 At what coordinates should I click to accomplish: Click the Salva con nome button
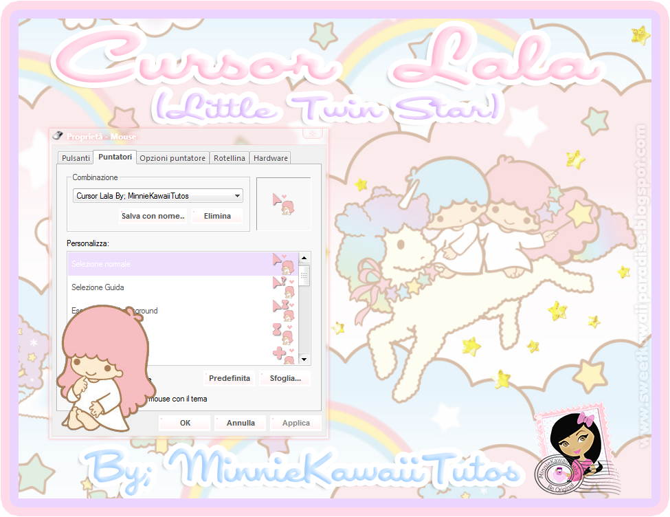tap(153, 216)
